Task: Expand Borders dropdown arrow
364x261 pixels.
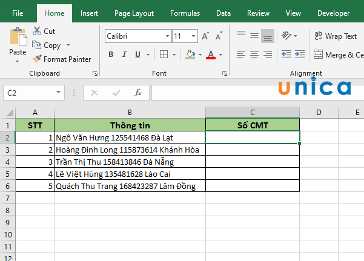Action: point(174,55)
